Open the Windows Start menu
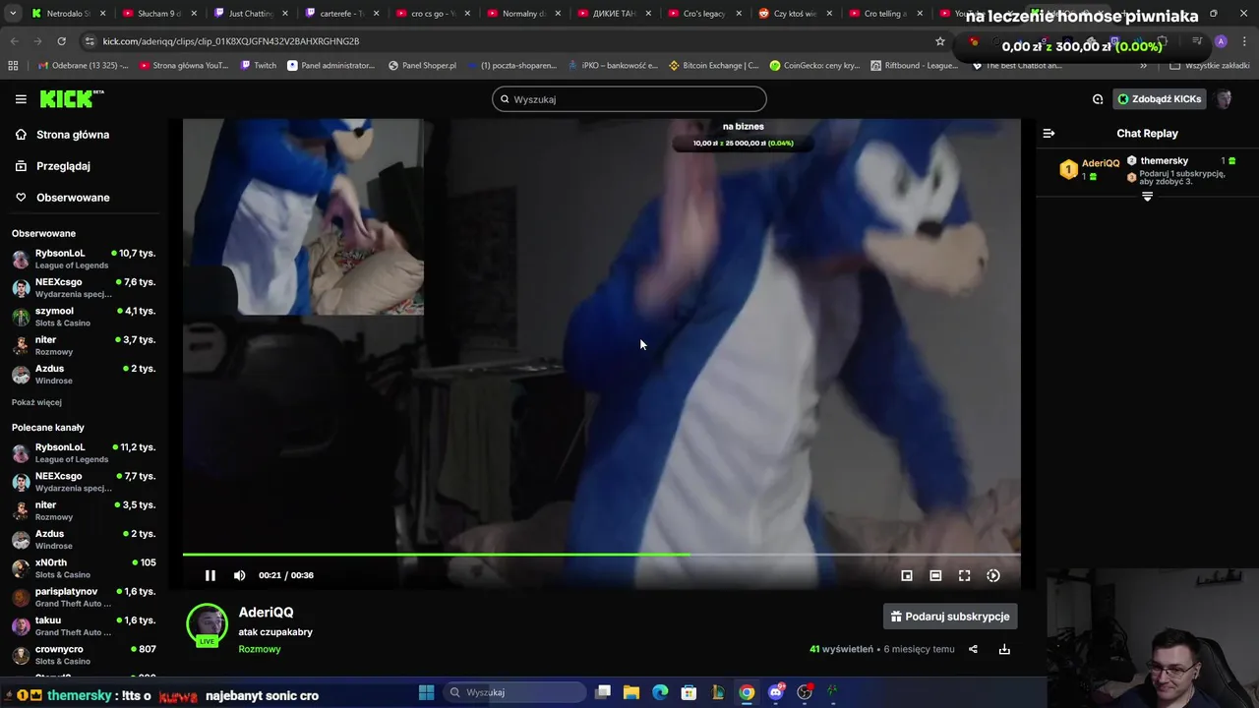The width and height of the screenshot is (1259, 708). coord(426,692)
